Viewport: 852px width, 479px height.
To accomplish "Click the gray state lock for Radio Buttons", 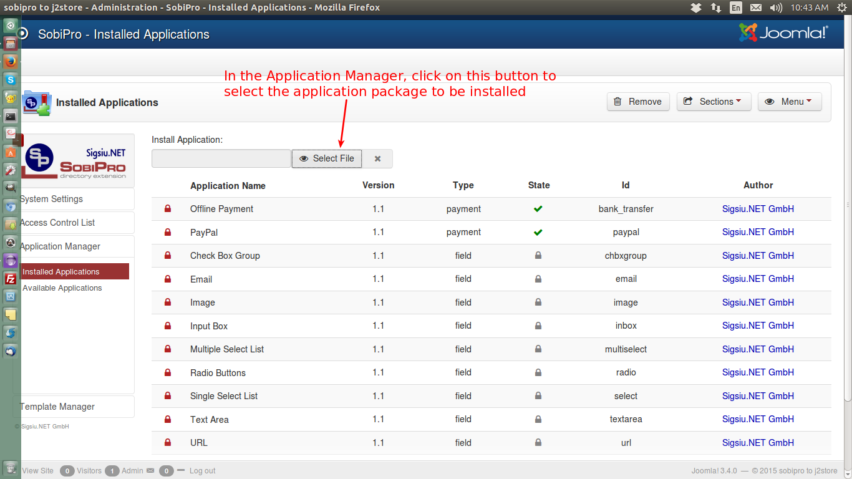I will (x=538, y=372).
